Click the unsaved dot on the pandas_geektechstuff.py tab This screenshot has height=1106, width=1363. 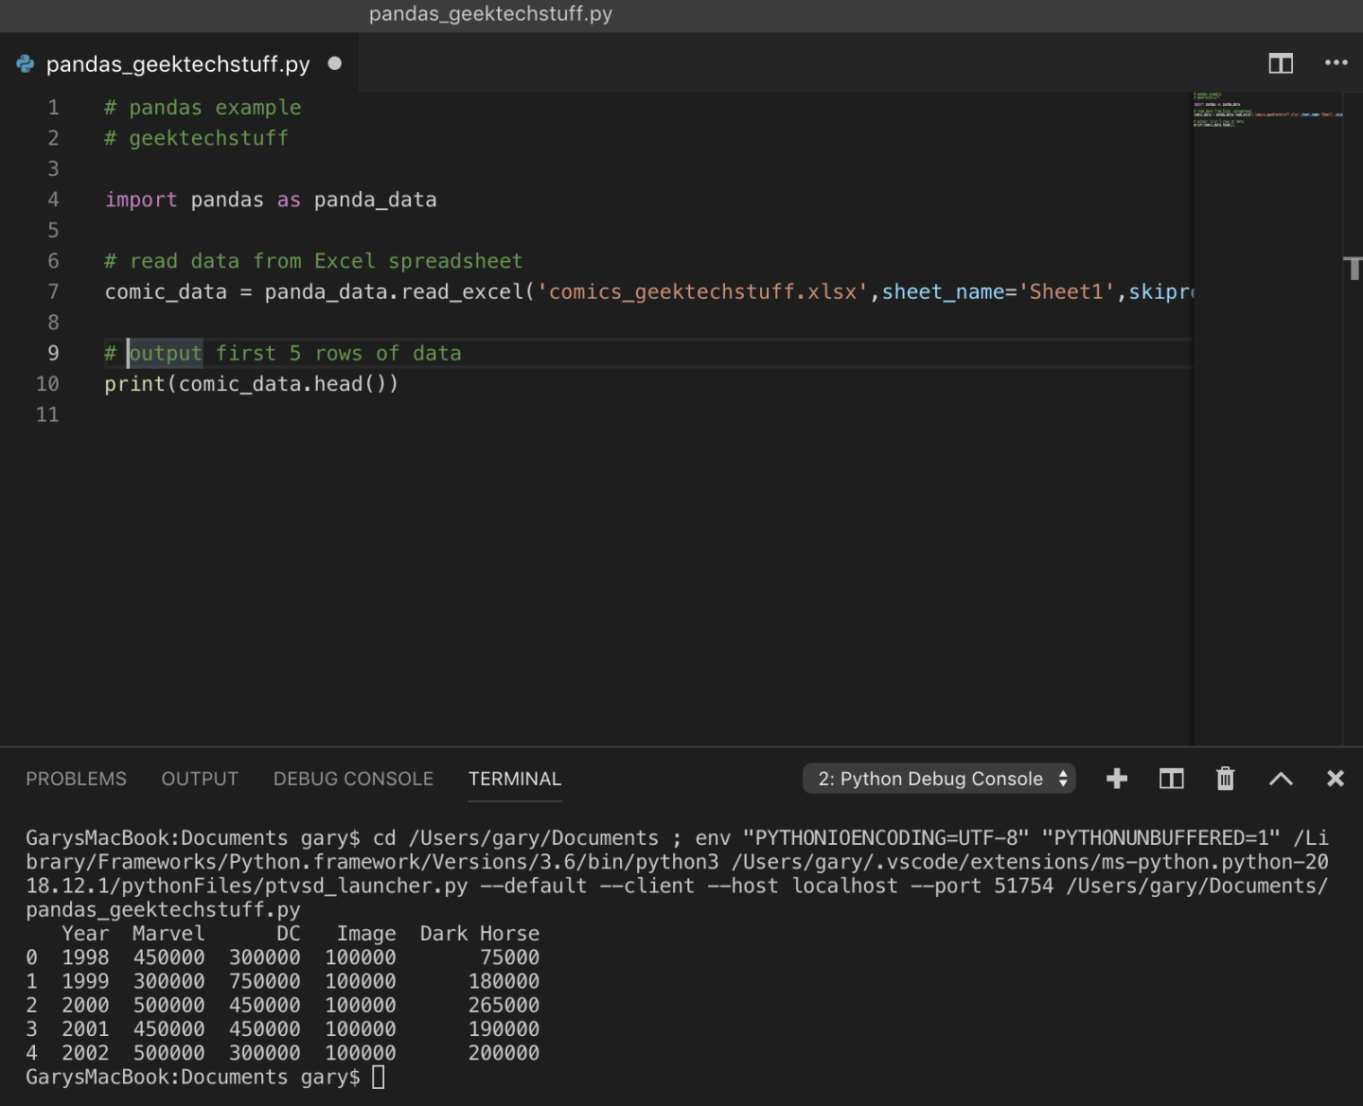334,63
